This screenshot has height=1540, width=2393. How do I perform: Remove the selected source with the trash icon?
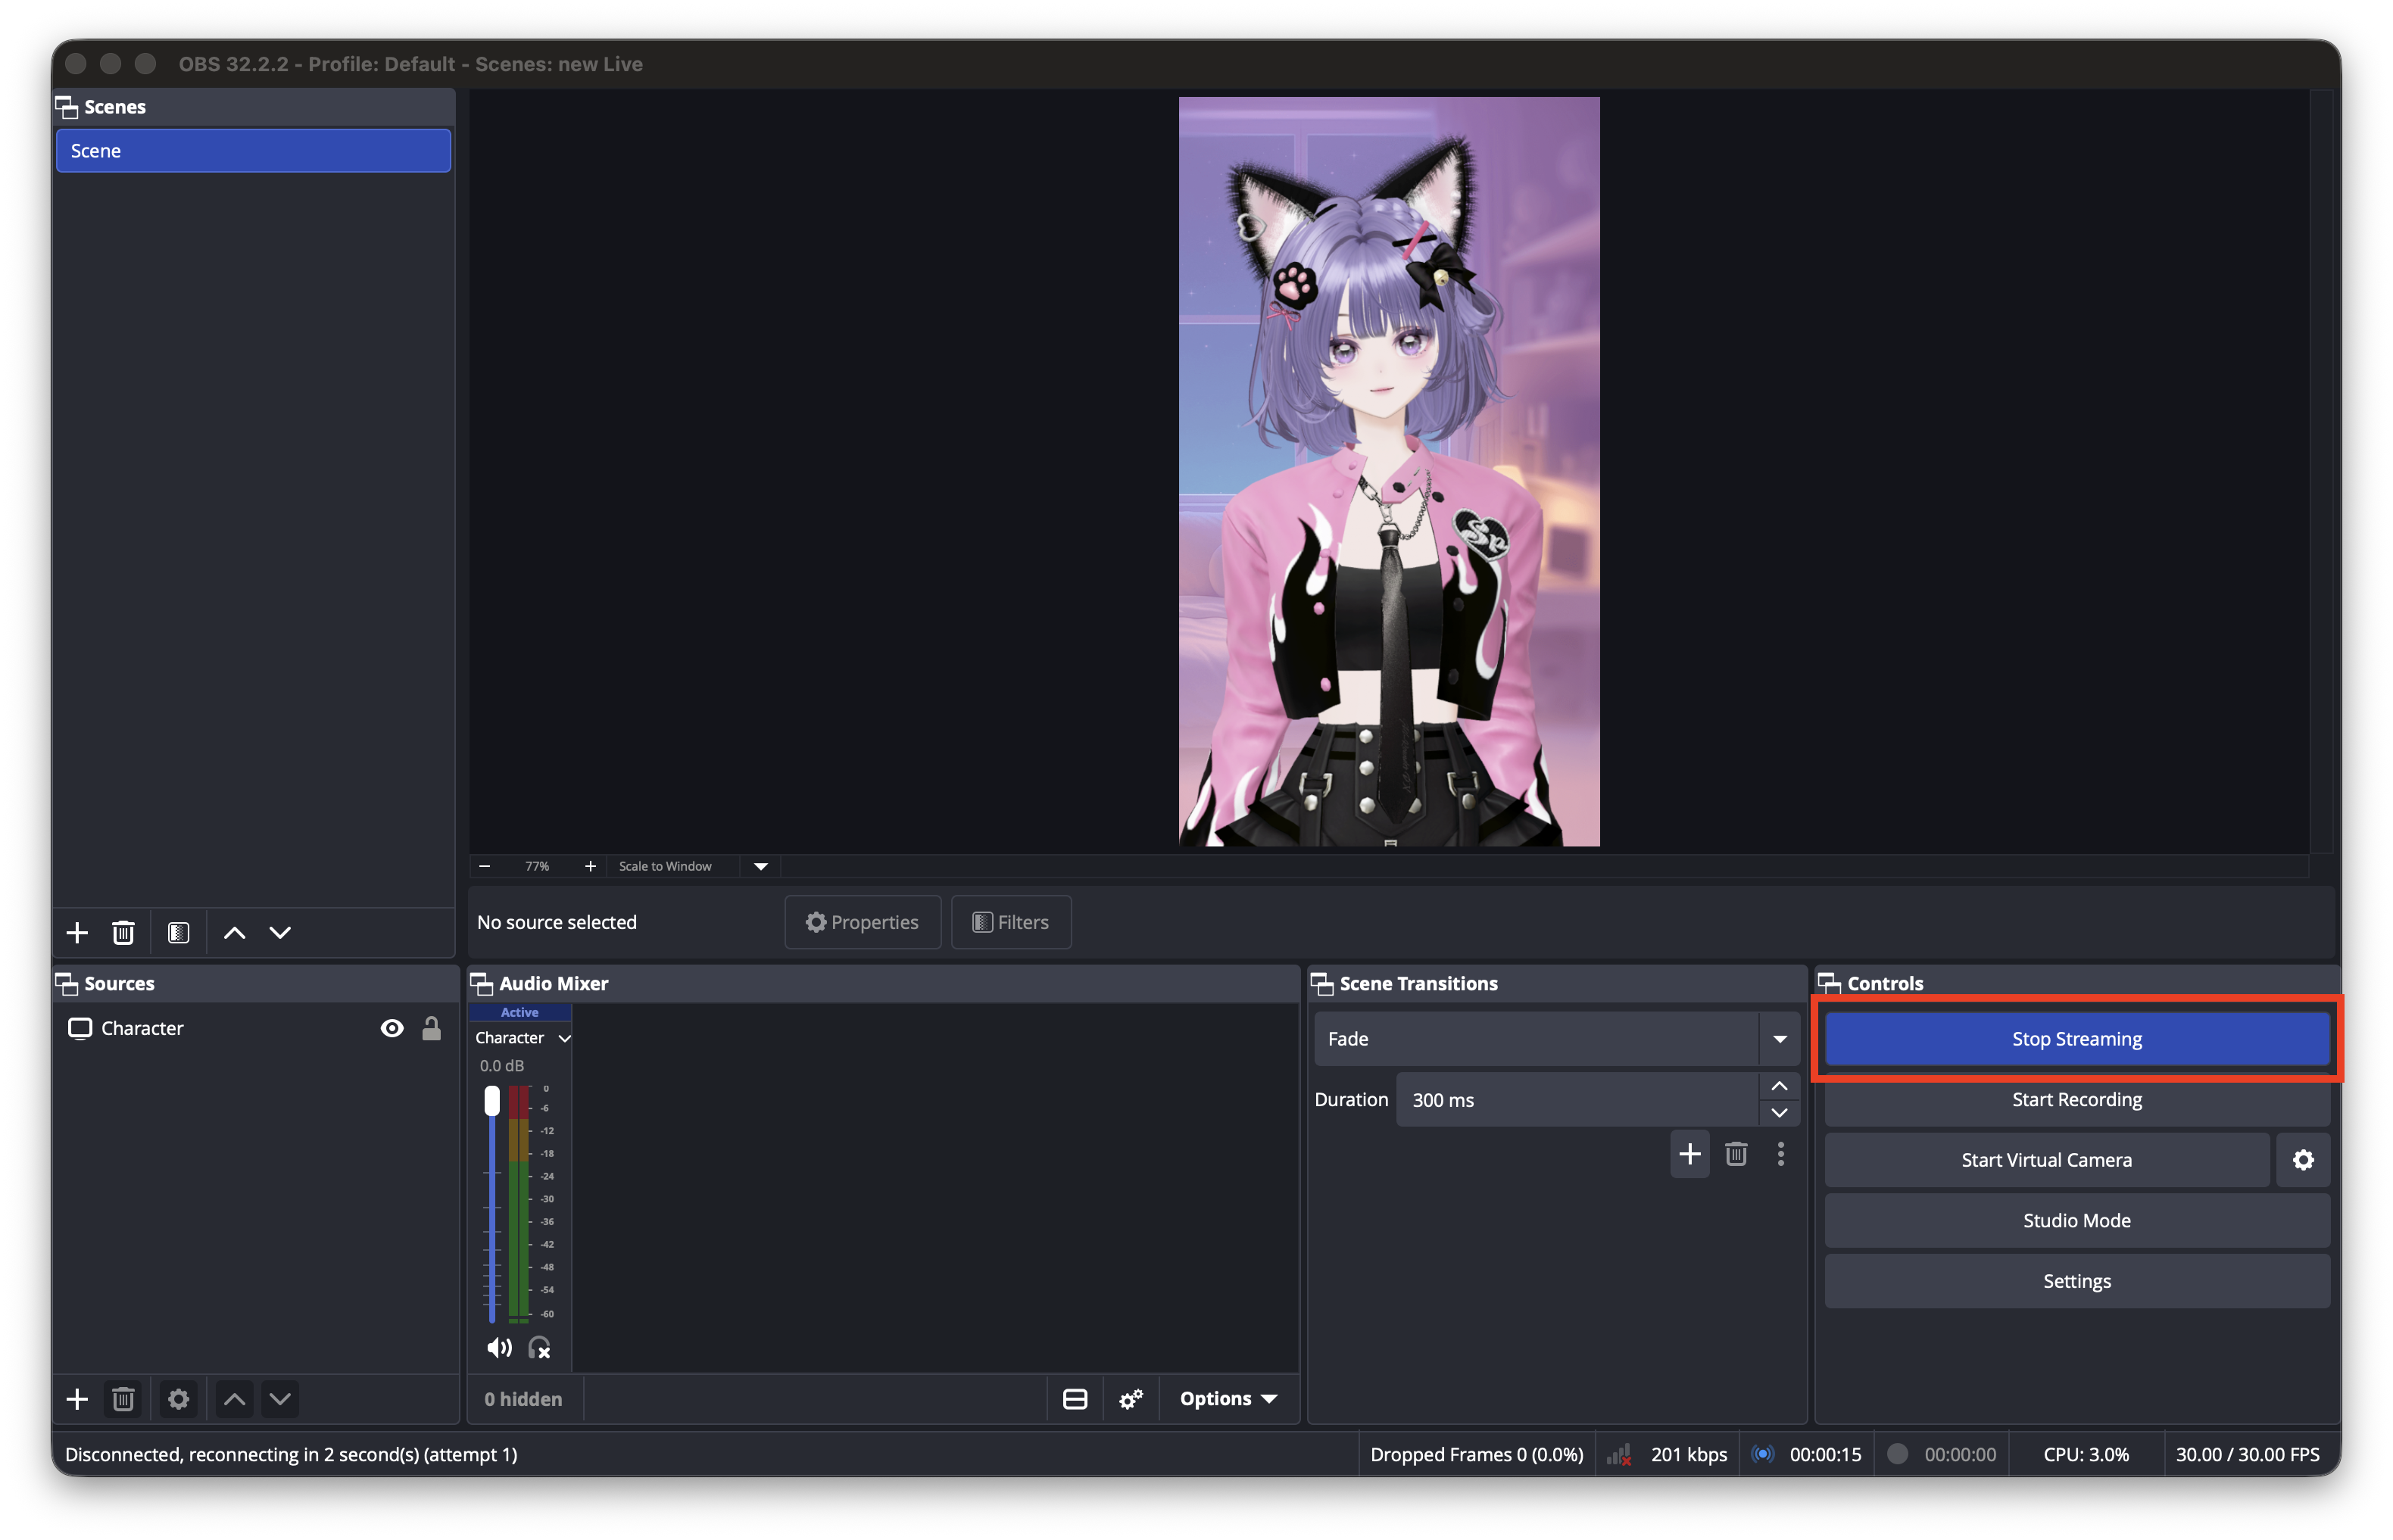pos(123,1399)
